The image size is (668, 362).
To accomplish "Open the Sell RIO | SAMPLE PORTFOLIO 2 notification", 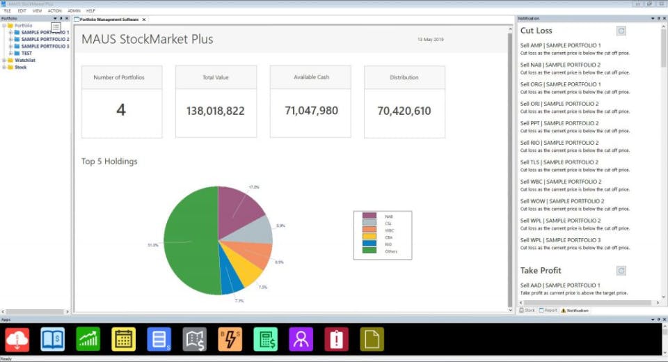I will point(559,143).
